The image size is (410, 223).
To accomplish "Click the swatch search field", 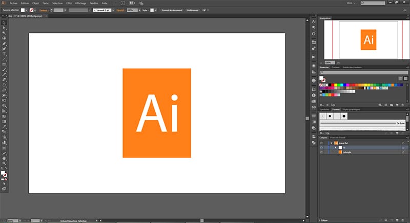I will tap(364, 72).
